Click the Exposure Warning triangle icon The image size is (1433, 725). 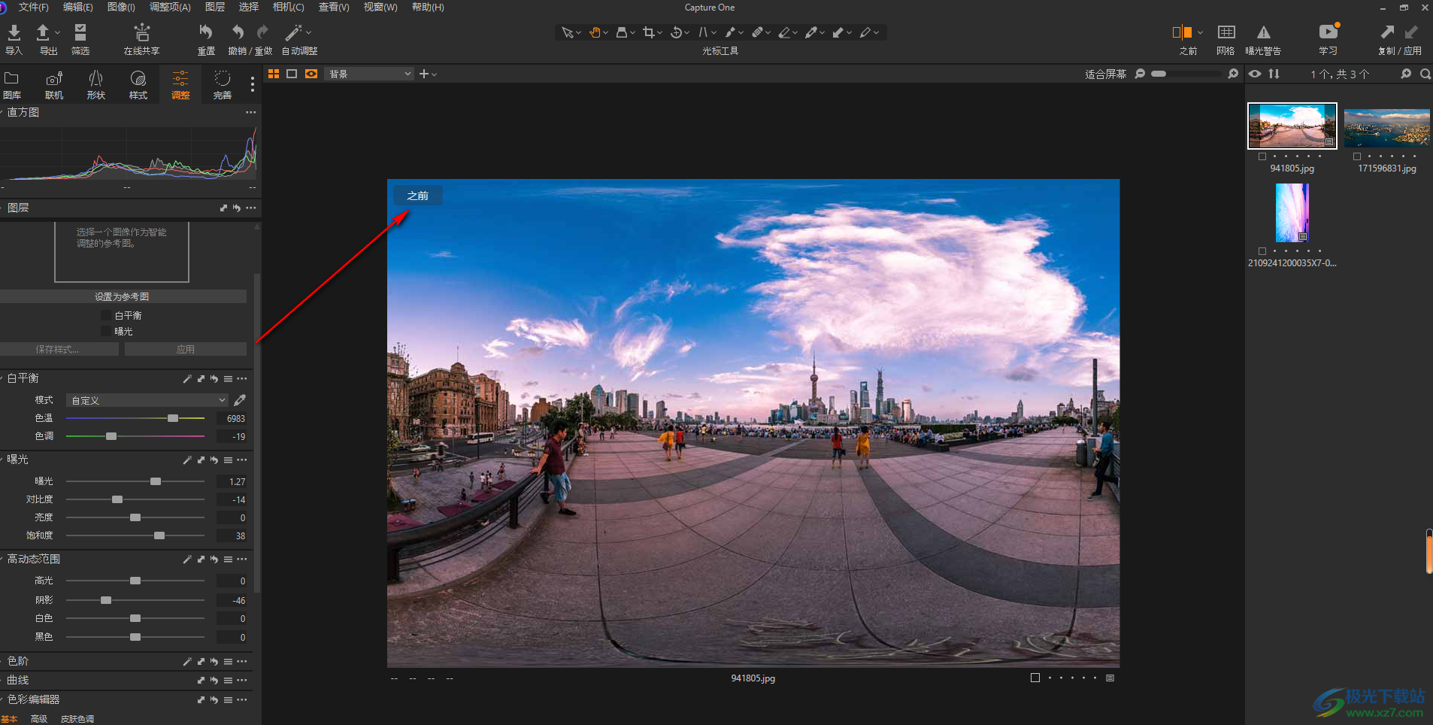1263,33
